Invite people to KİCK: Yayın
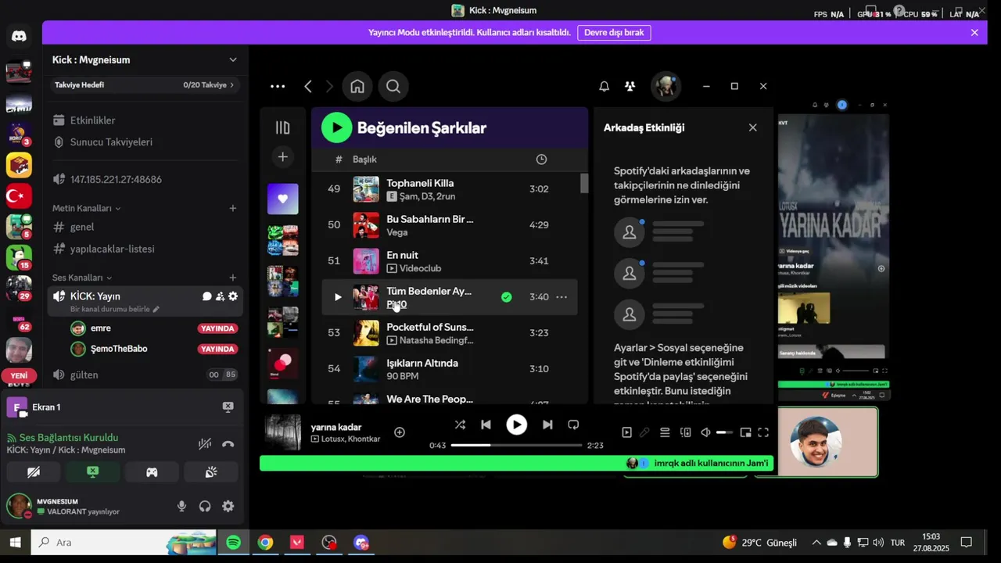Image resolution: width=1001 pixels, height=563 pixels. [220, 296]
